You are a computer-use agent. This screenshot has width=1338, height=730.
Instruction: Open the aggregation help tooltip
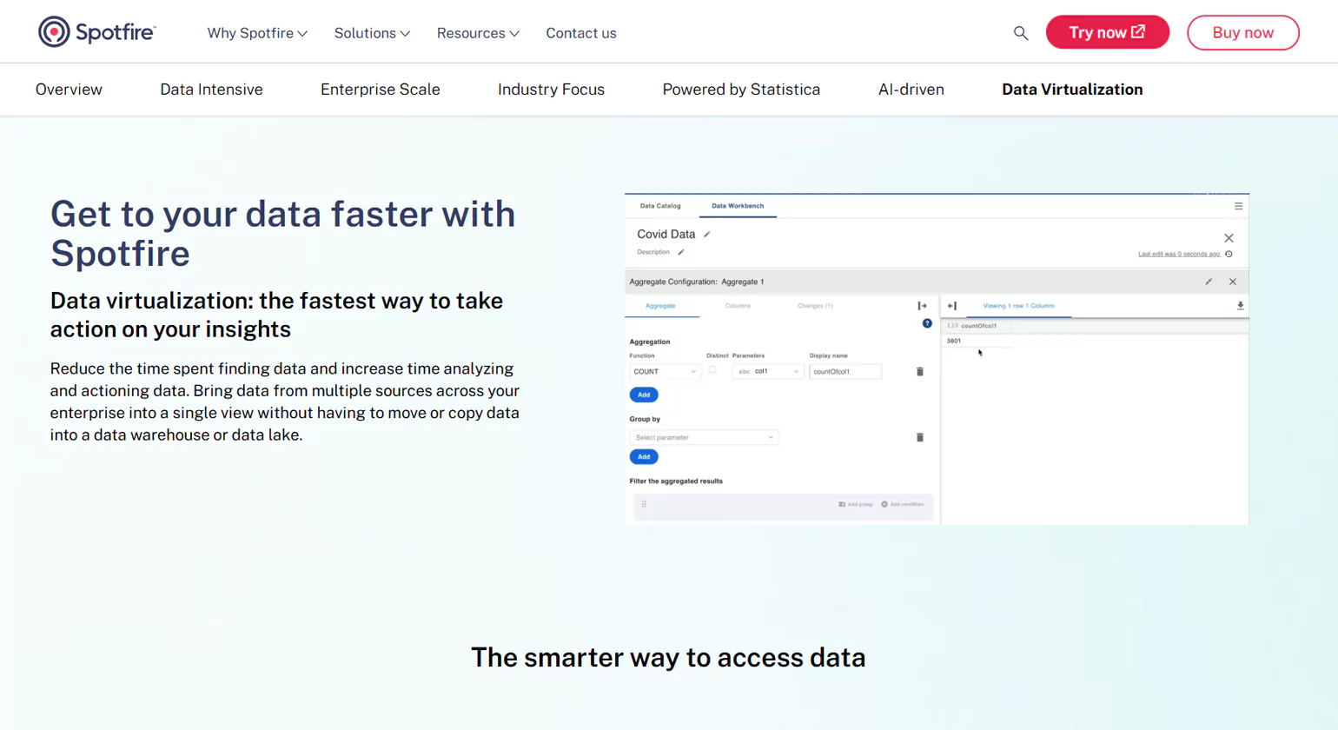click(927, 323)
